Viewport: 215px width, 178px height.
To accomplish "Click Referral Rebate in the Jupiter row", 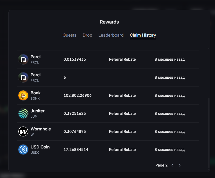I will pyautogui.click(x=122, y=113).
